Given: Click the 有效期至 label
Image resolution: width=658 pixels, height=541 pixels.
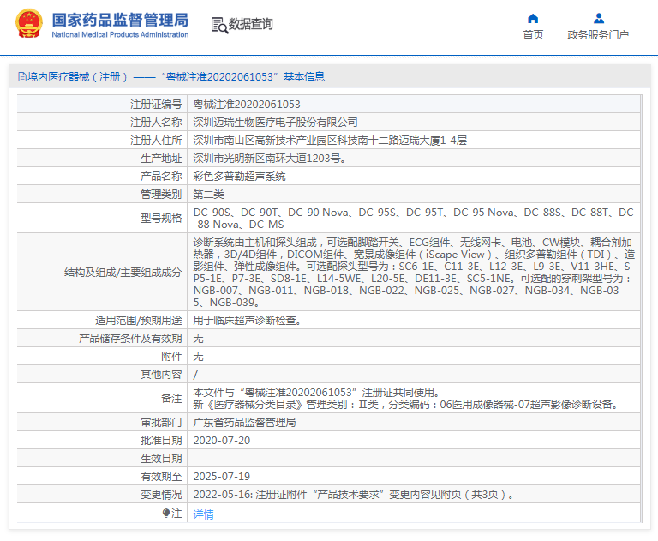Looking at the screenshot, I should pyautogui.click(x=161, y=477).
